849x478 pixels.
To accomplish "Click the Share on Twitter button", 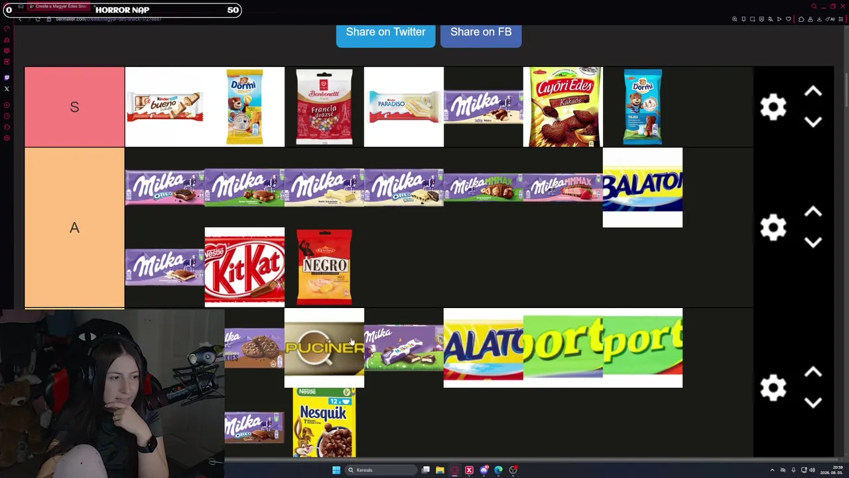I will [385, 33].
